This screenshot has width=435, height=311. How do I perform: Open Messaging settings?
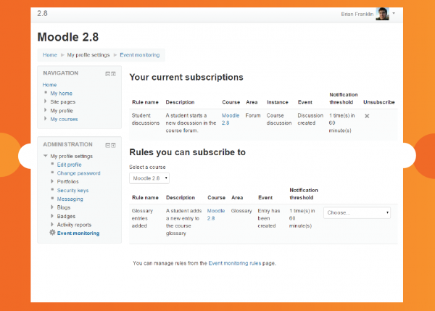point(70,199)
